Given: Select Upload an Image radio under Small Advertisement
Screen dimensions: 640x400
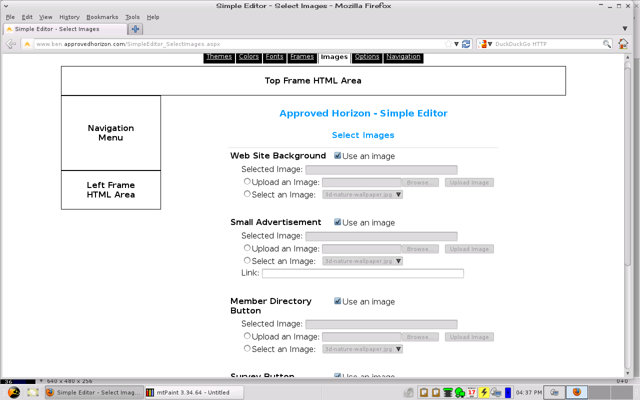Looking at the screenshot, I should pos(247,248).
